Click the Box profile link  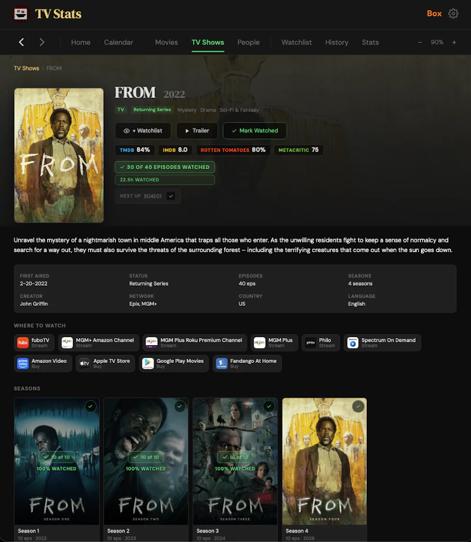pyautogui.click(x=434, y=14)
